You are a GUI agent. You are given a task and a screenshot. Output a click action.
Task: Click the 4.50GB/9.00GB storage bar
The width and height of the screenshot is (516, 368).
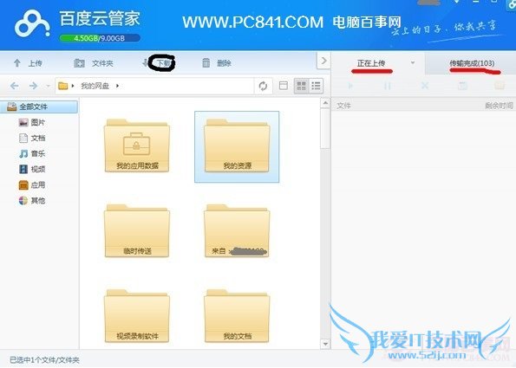point(100,38)
